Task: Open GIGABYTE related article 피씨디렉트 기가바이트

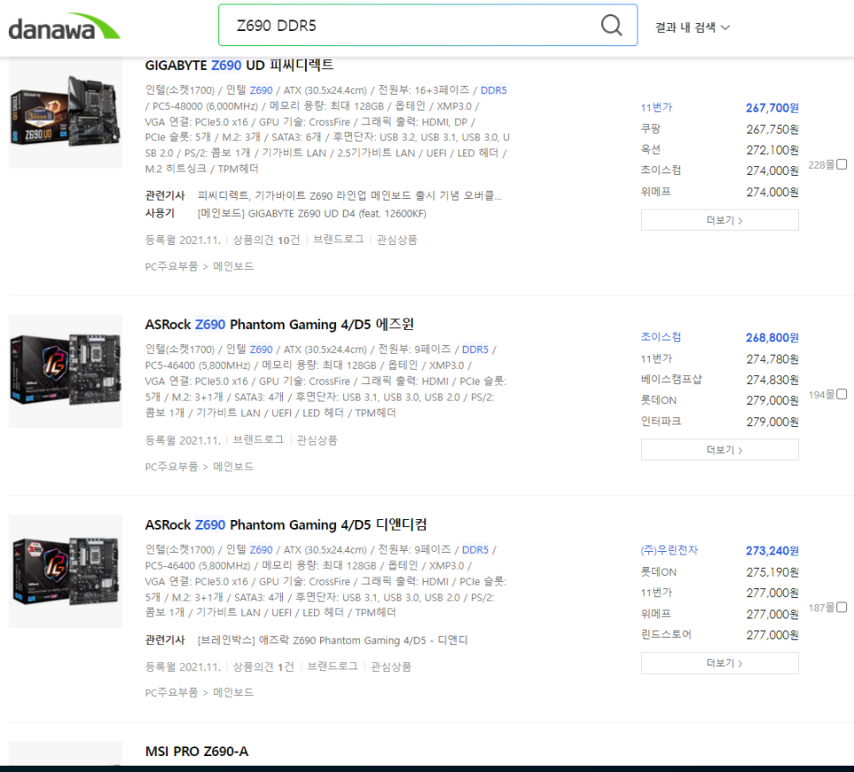Action: coord(350,195)
